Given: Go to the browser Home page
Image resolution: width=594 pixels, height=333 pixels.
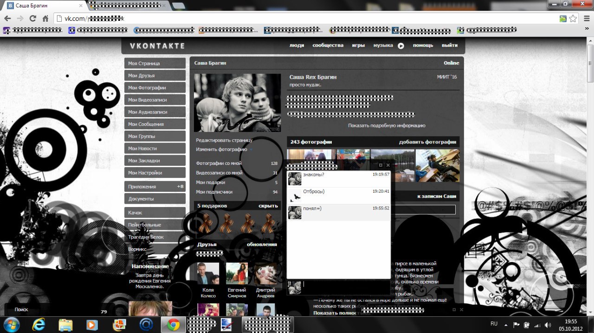Looking at the screenshot, I should (45, 19).
